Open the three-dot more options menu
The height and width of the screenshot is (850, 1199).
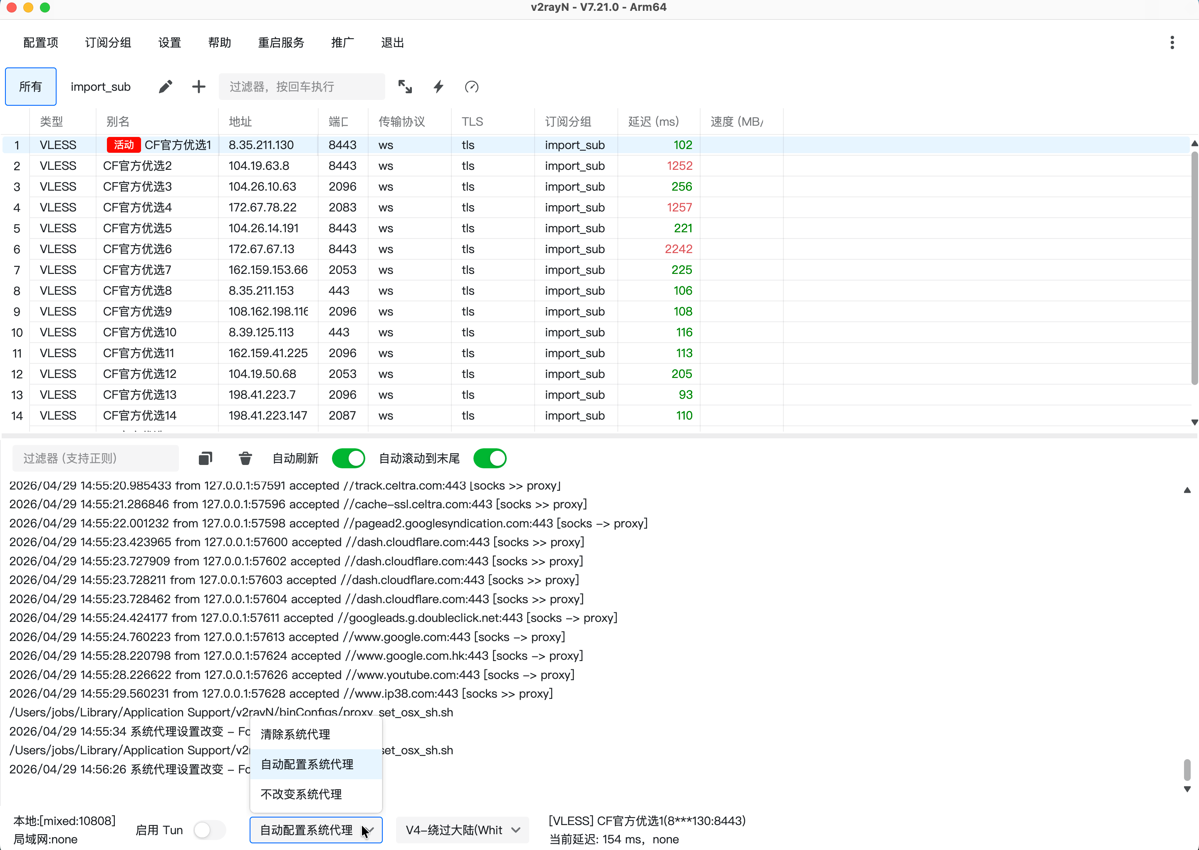coord(1172,42)
